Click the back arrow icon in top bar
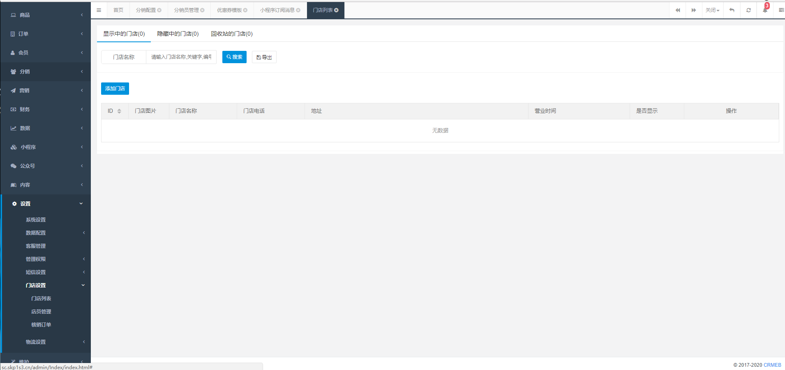 coord(732,10)
